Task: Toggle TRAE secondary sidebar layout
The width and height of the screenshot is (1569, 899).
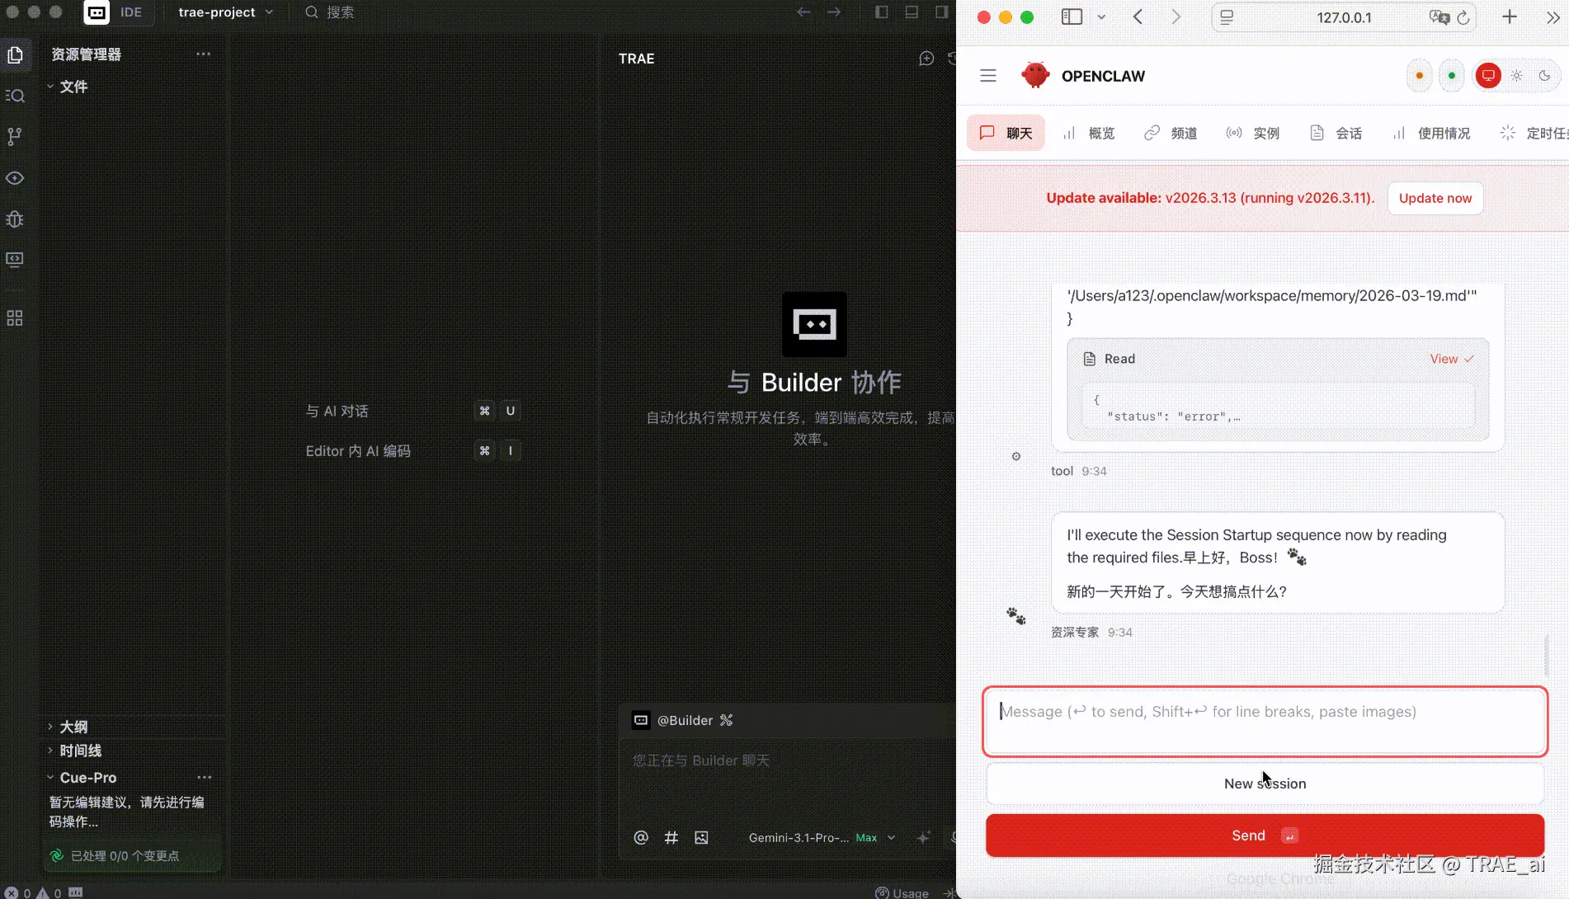Action: [942, 12]
